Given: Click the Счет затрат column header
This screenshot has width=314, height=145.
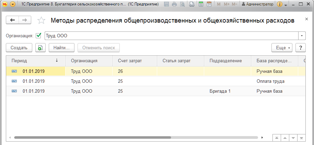Looking at the screenshot, I should [135, 61].
